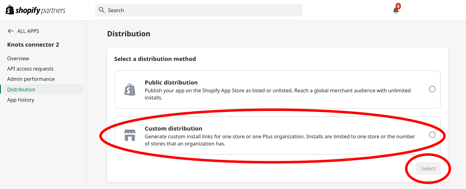Return to ALL APPS

[28, 31]
